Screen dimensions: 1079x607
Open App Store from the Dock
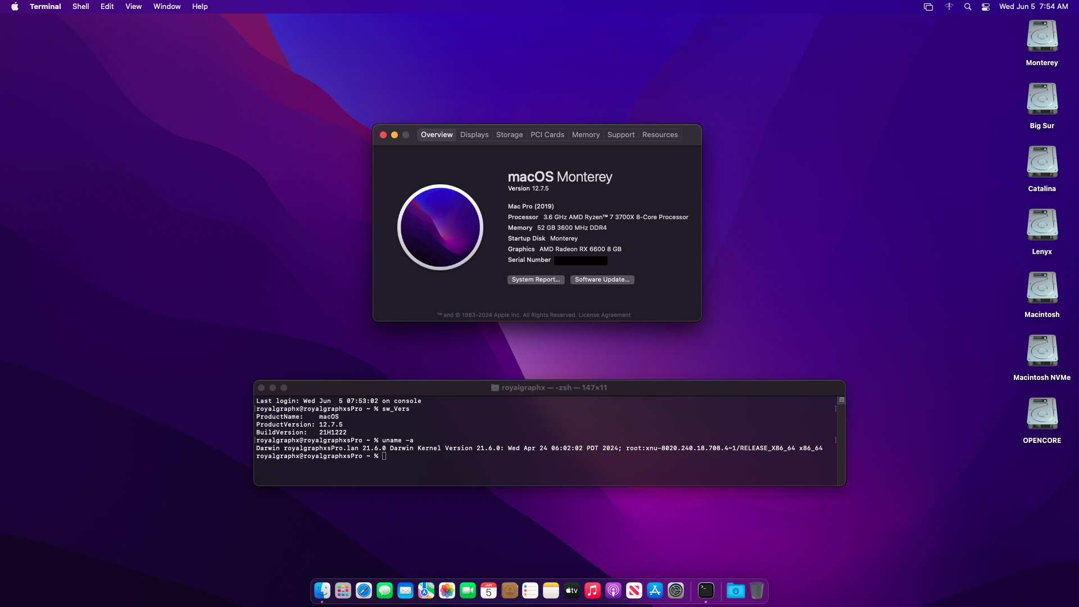point(655,591)
